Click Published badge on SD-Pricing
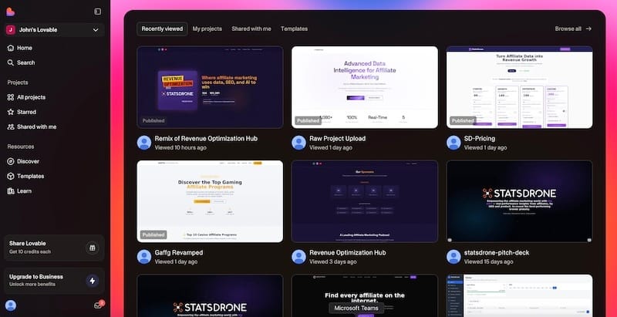Screen dimensions: 617x317 (463, 121)
